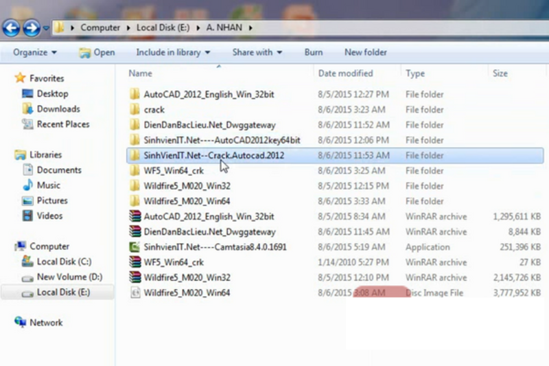Select DienDanBacLieu.Net_Dwggateway folder icon

pos(135,125)
